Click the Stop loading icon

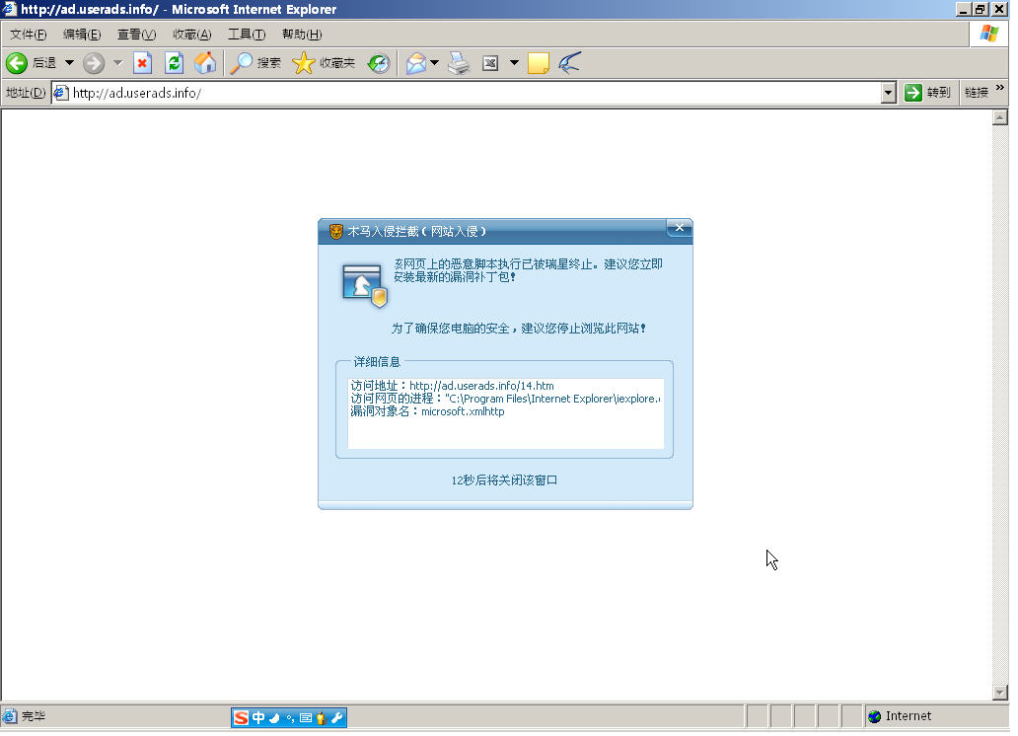click(142, 63)
